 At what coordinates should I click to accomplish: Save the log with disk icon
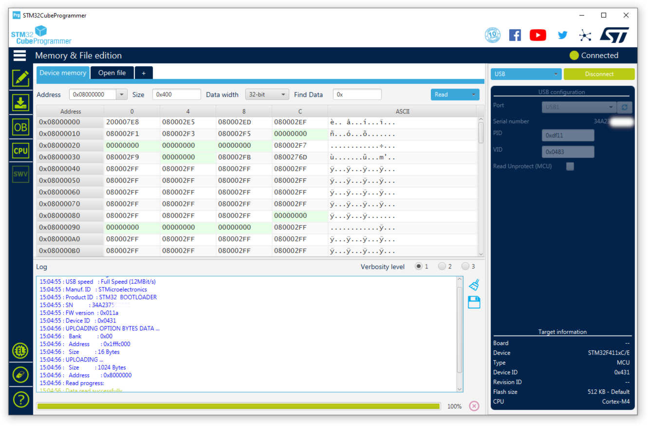pyautogui.click(x=474, y=302)
